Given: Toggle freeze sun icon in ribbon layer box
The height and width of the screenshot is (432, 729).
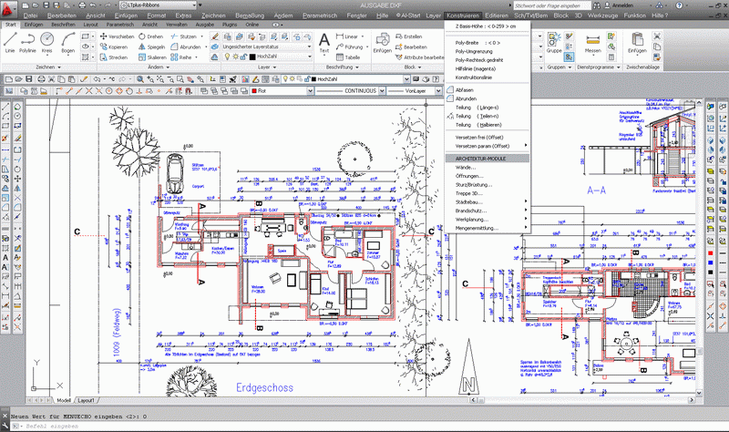Looking at the screenshot, I should point(235,57).
